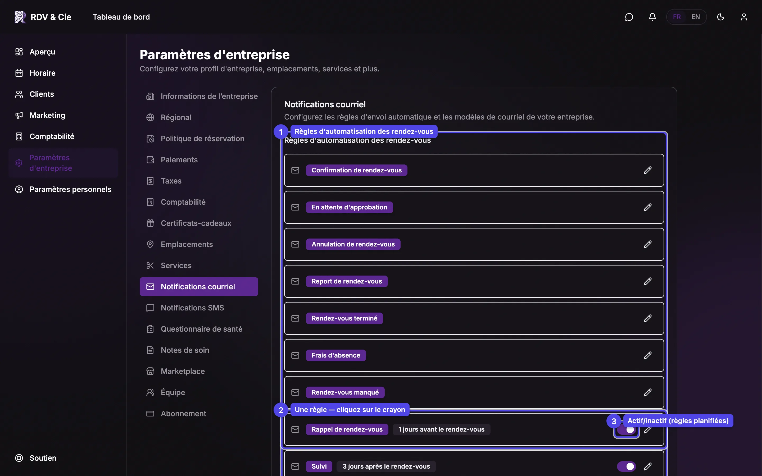Open Marketplace settings
This screenshot has height=476, width=762.
199,371
